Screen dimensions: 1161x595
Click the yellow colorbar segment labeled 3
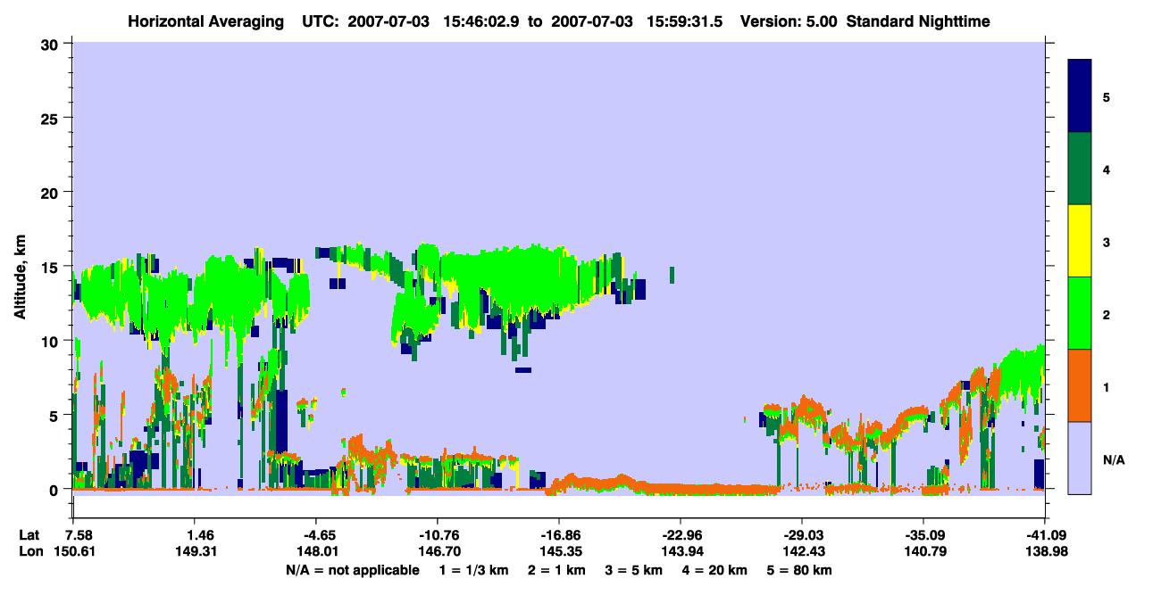1080,241
